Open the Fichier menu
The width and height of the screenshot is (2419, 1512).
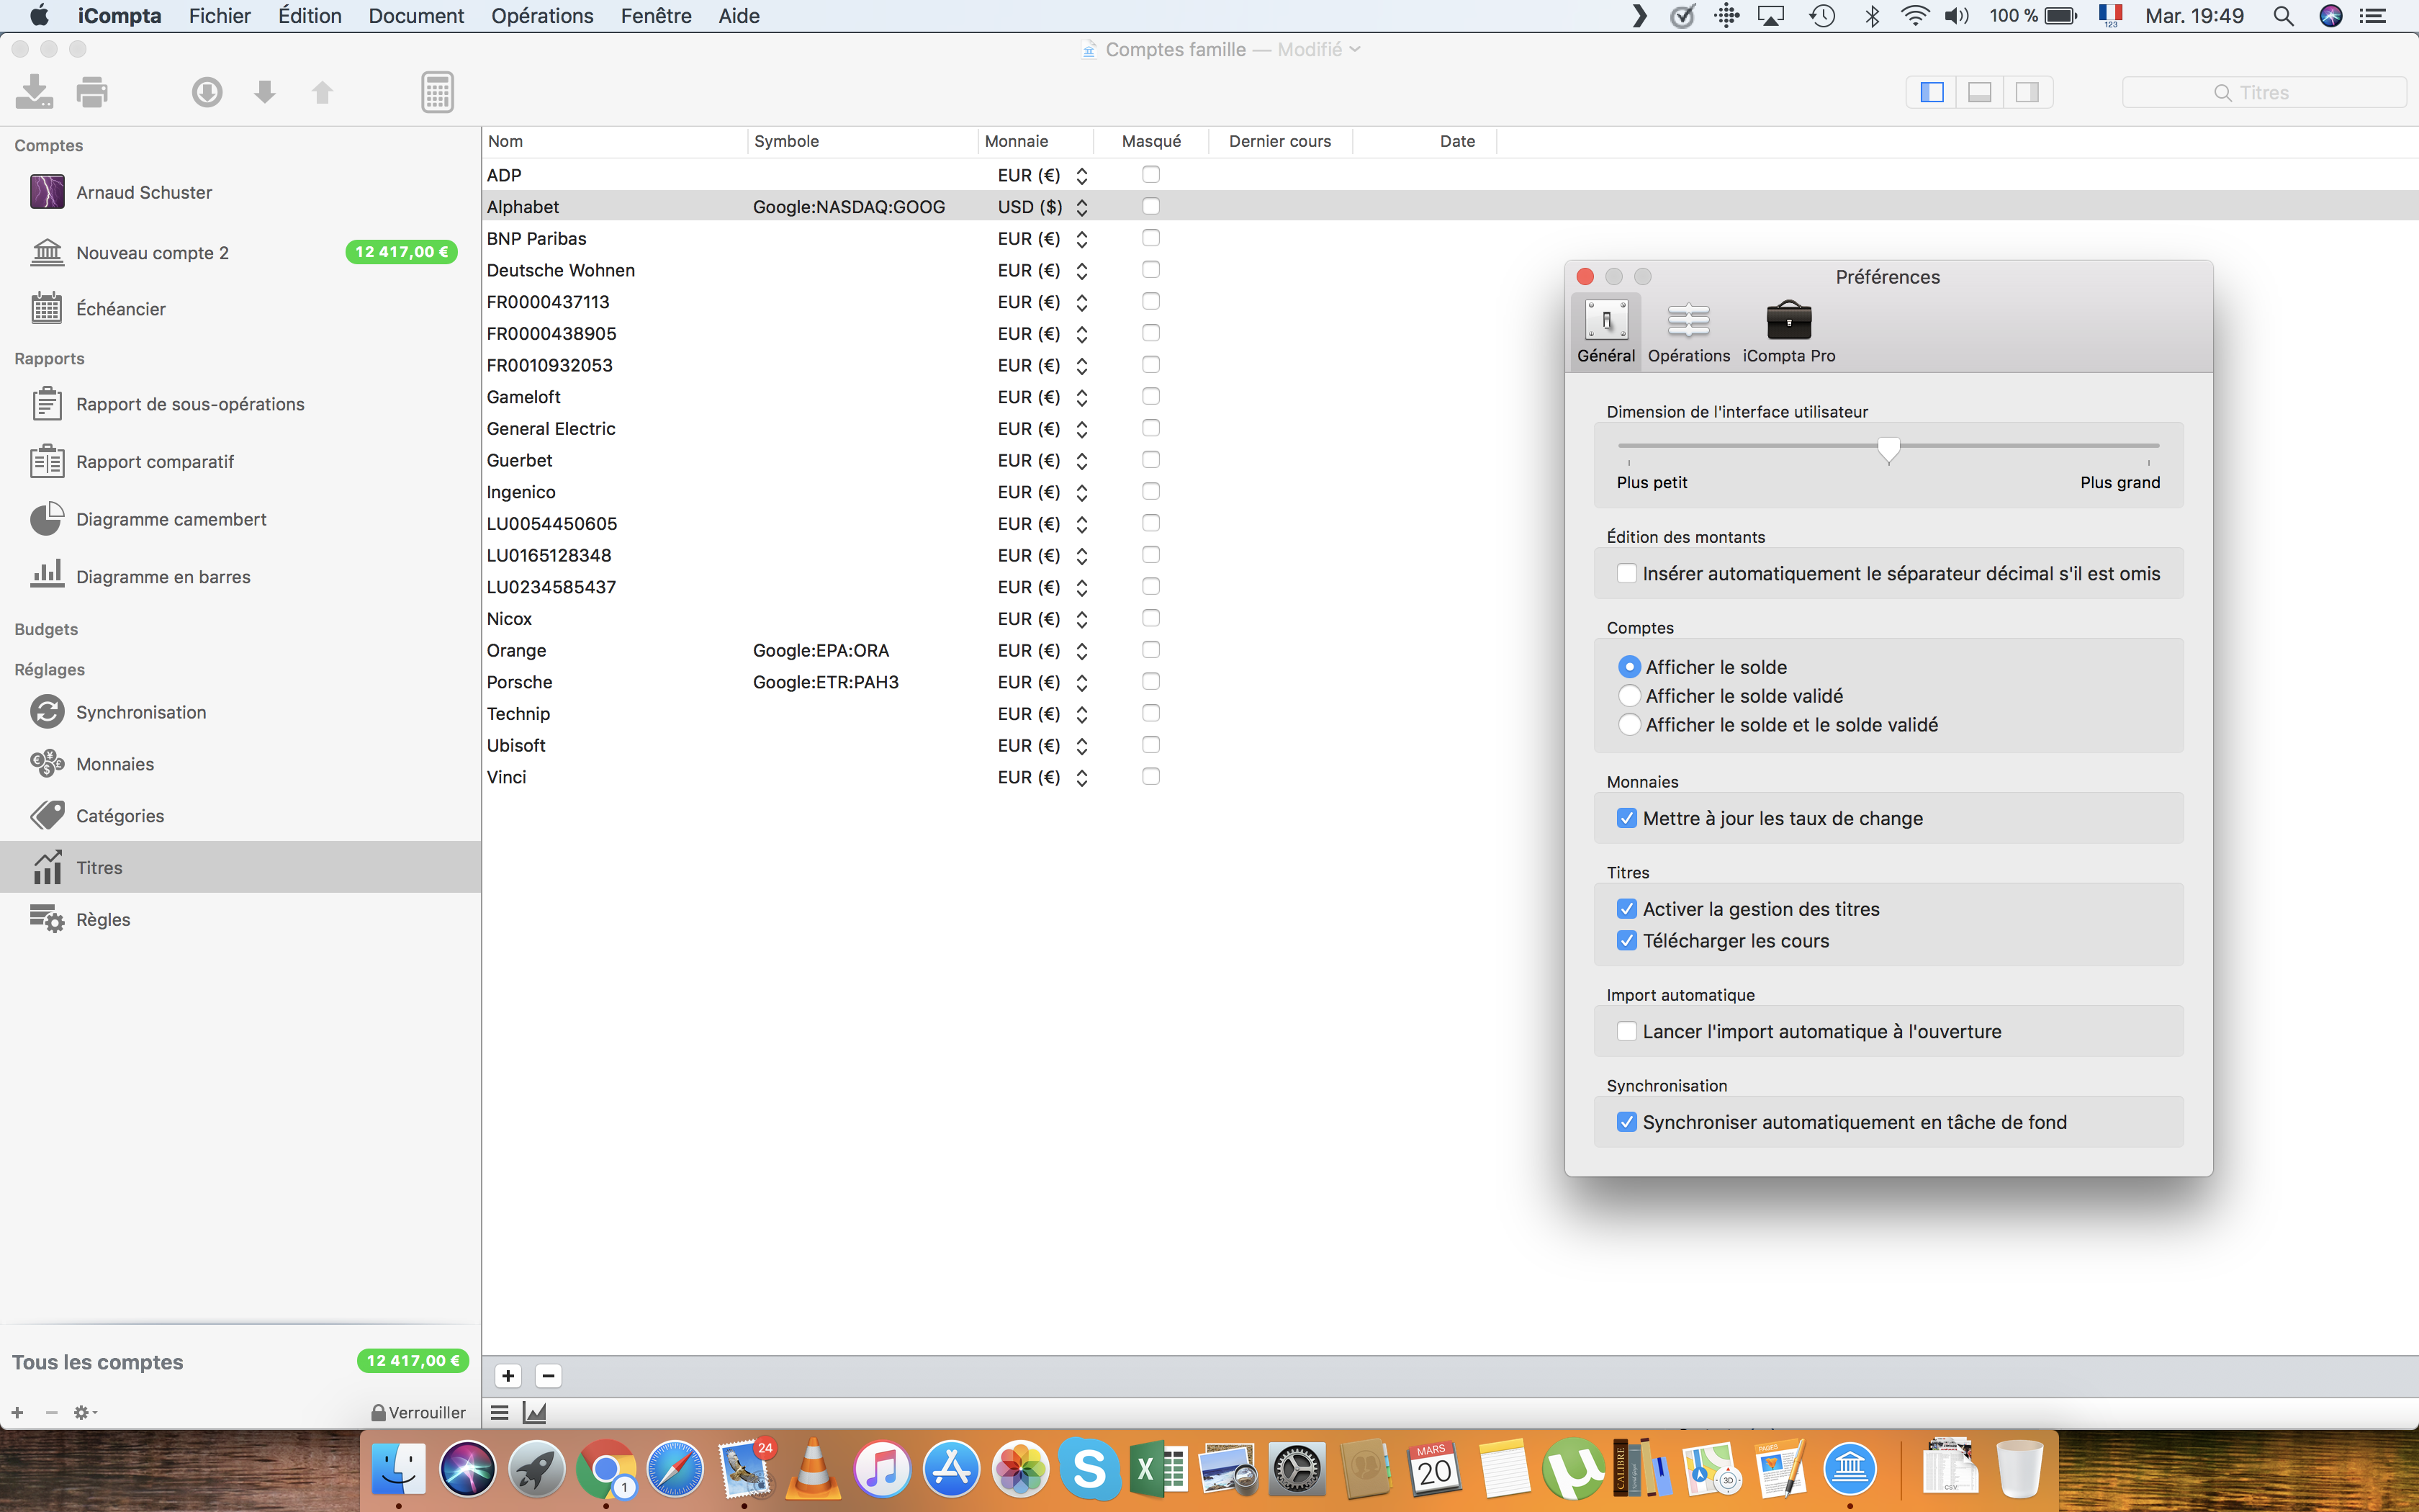pyautogui.click(x=220, y=16)
